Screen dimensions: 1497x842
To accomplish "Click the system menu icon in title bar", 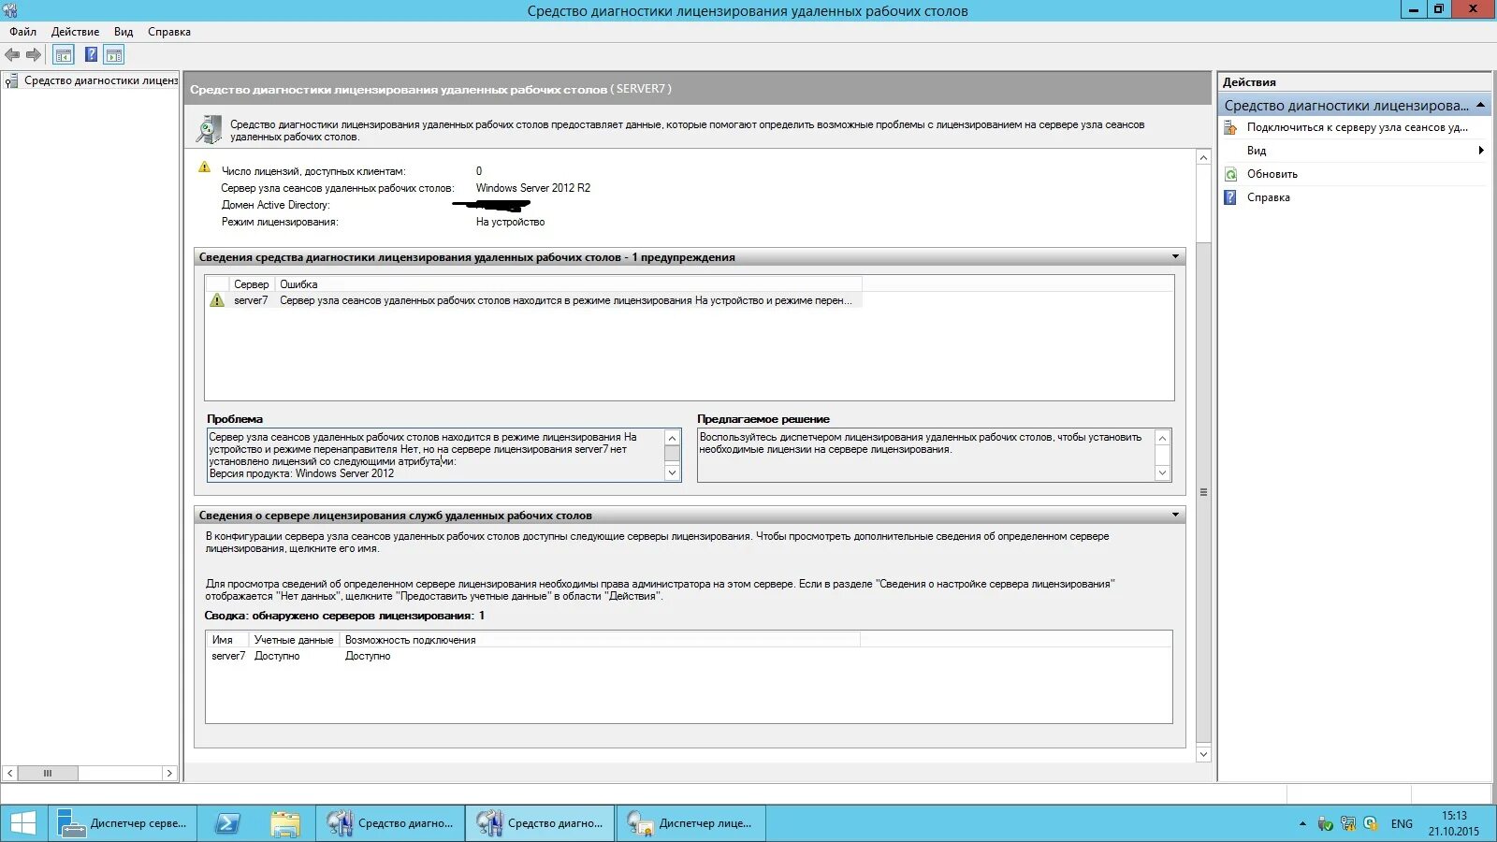I will coord(10,11).
